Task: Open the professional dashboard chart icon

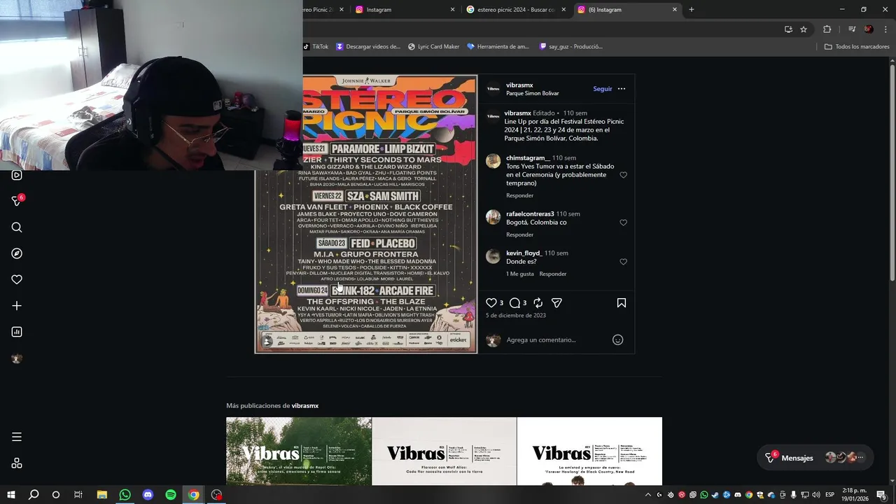Action: 17,332
